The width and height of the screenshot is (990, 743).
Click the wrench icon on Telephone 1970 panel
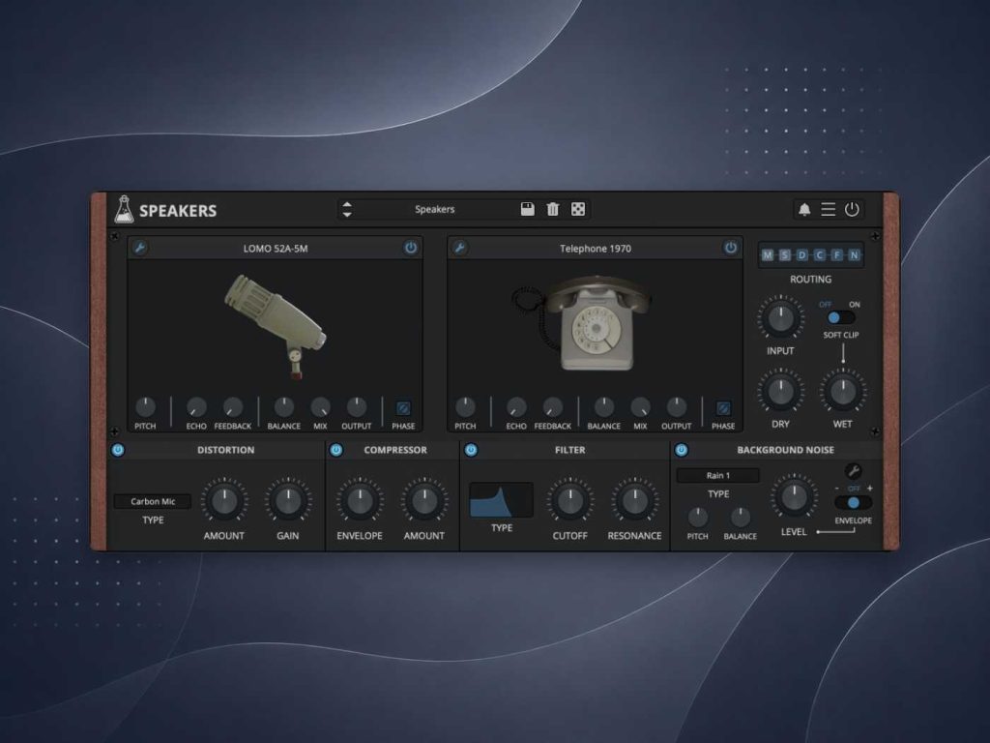[459, 248]
